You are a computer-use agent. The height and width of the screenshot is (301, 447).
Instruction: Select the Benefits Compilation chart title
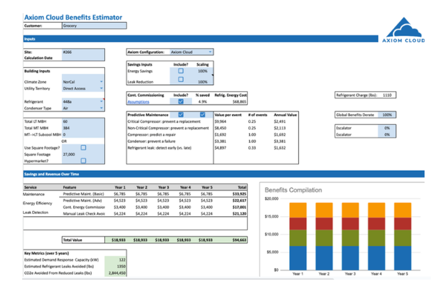293,190
